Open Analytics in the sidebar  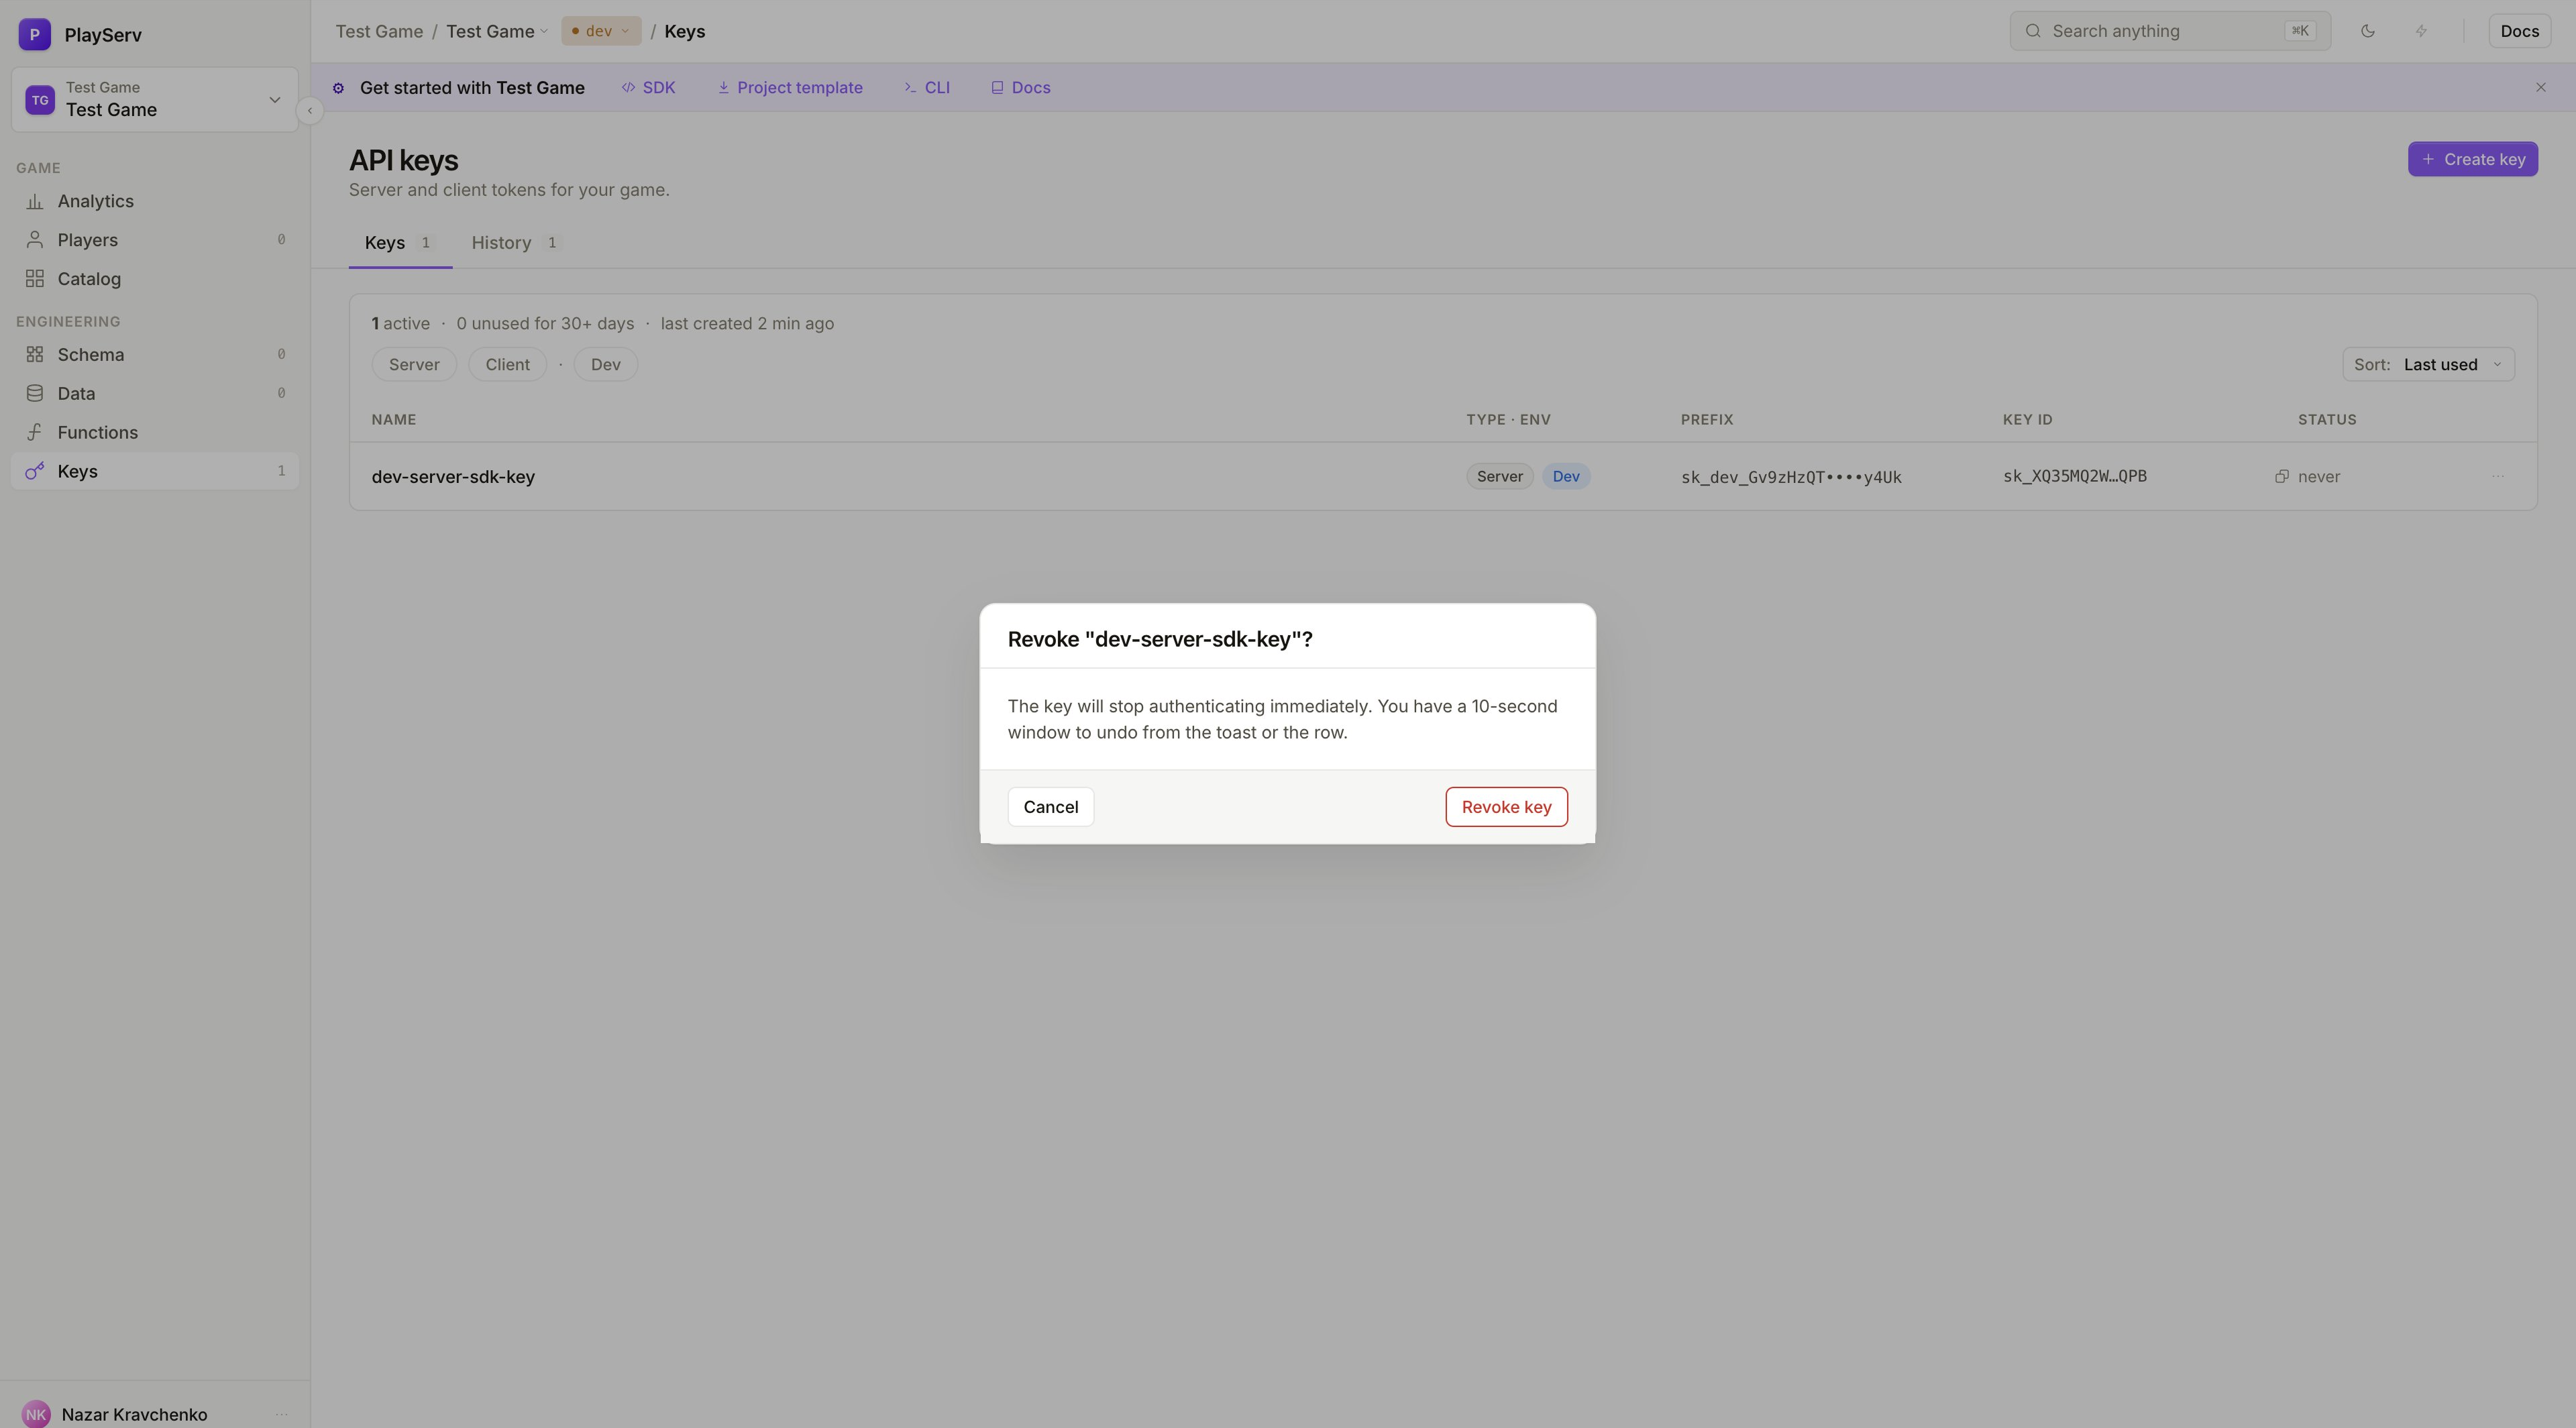point(155,201)
